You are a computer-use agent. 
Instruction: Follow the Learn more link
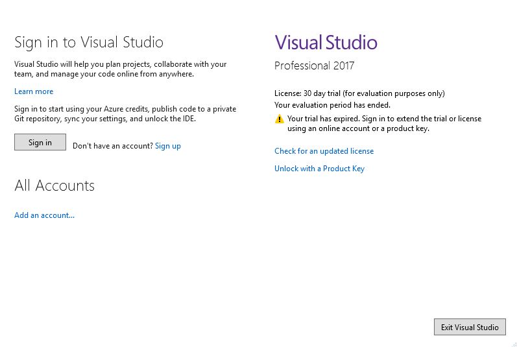click(34, 91)
